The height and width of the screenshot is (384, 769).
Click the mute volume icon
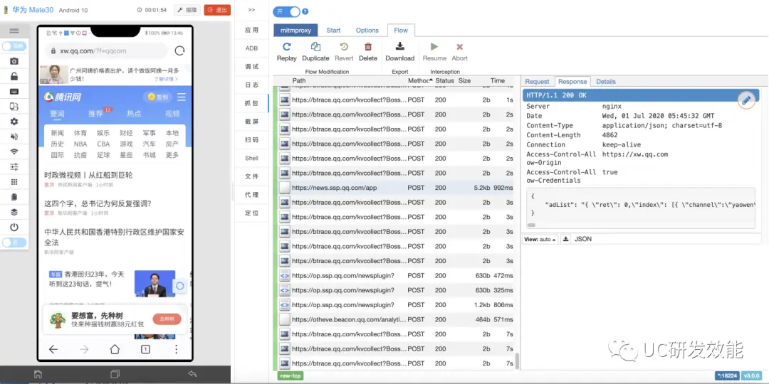click(14, 137)
